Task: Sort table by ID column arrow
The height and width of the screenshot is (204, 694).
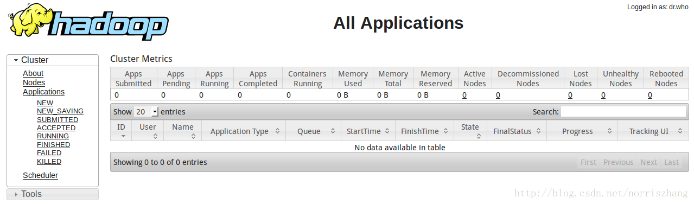Action: tap(123, 136)
